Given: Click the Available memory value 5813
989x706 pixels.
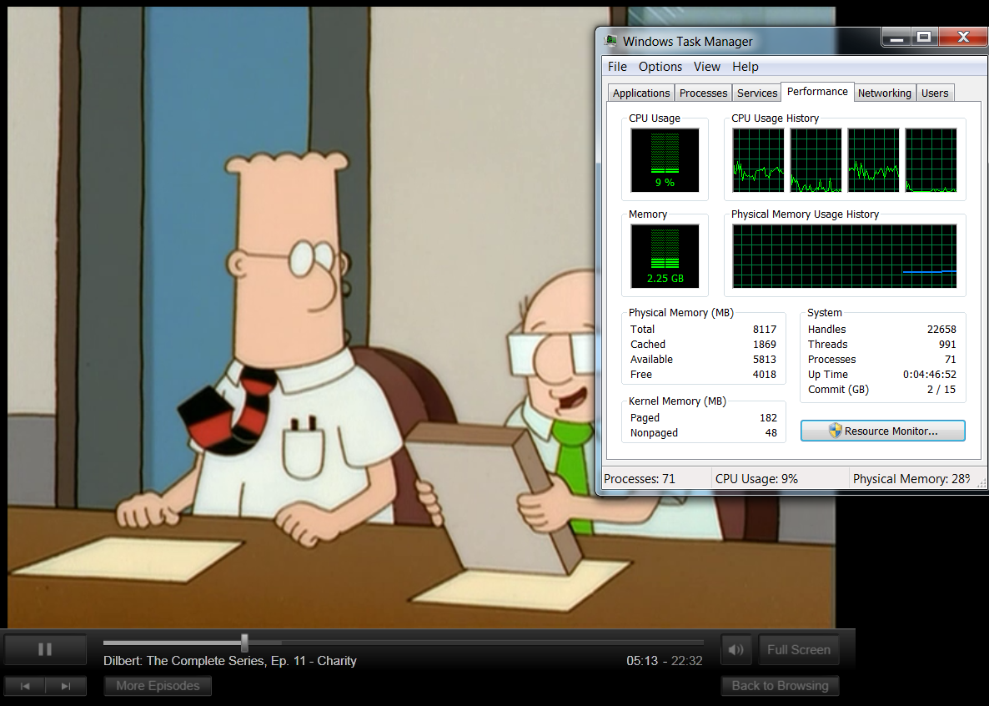Looking at the screenshot, I should [x=765, y=360].
